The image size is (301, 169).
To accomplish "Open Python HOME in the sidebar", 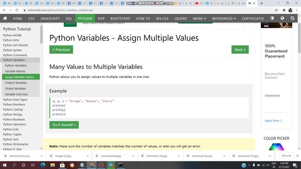I will coord(12,35).
